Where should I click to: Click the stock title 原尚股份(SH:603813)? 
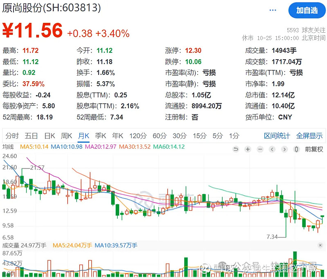[52, 8]
